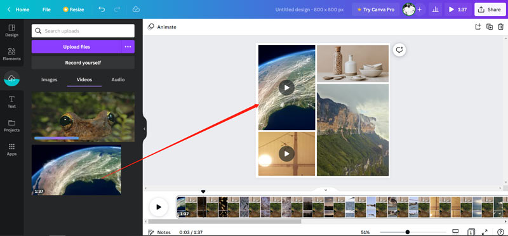Collapse the timeline with chevron

326,190
